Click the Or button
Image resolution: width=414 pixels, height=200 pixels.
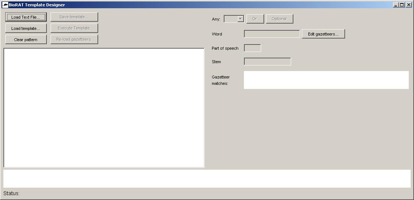pos(255,19)
